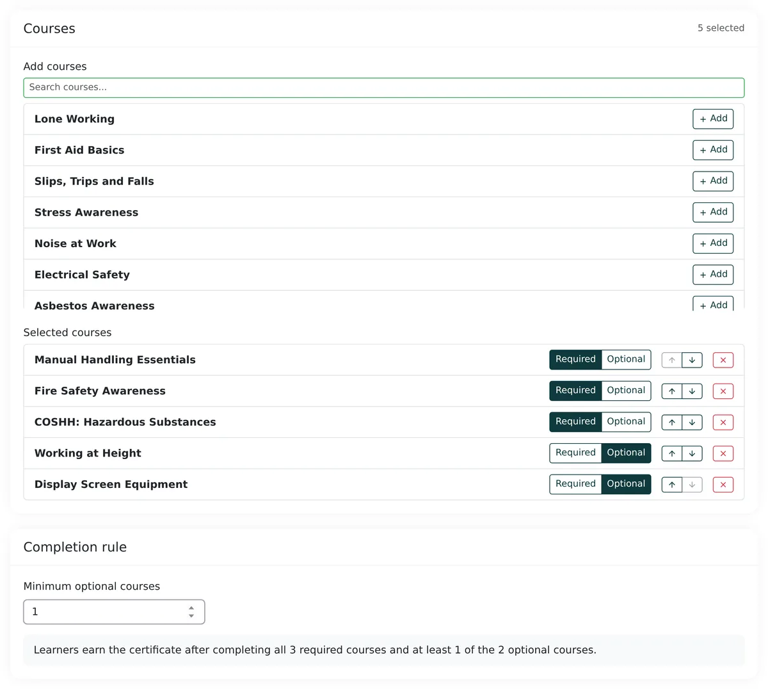Click the Add courses label
Screen dimensions: 768x689
click(x=55, y=67)
